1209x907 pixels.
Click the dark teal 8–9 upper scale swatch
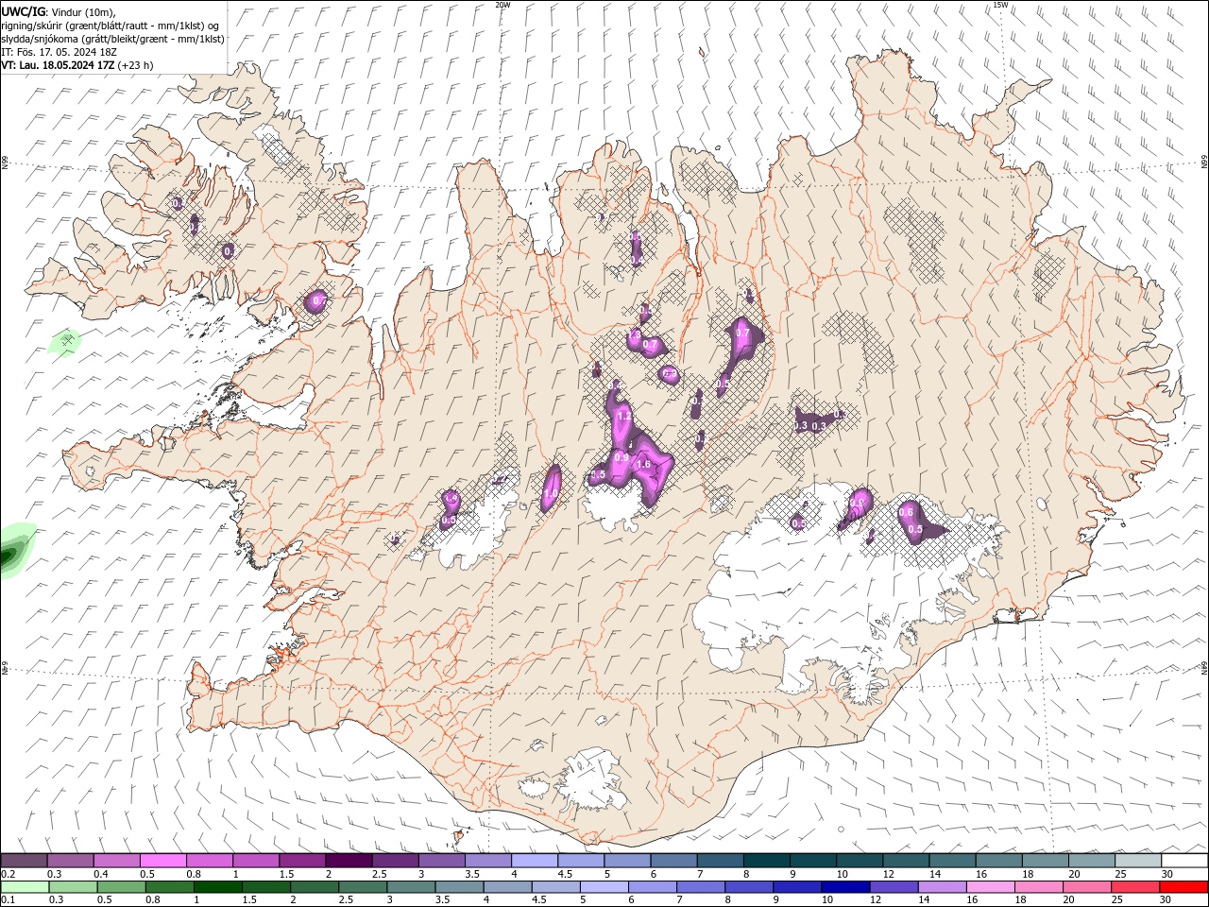point(766,861)
